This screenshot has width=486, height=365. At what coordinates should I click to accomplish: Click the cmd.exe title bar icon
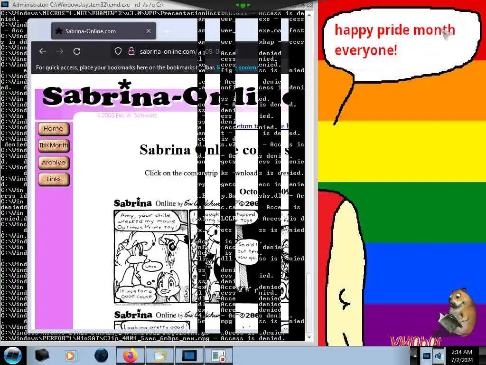pos(5,4)
